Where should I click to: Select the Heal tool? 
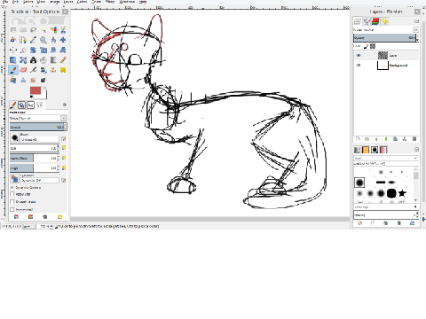63,70
